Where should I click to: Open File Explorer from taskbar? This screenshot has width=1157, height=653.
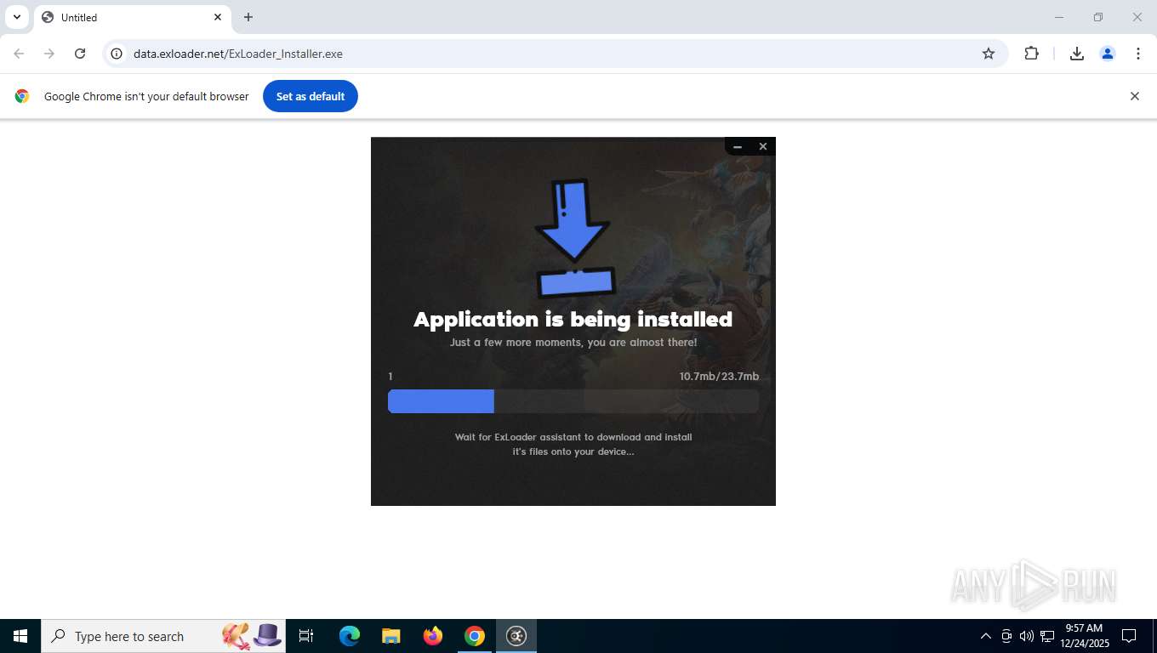(x=391, y=636)
